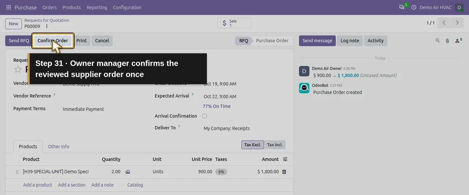The width and height of the screenshot is (469, 195).
Task: Cancel the request for quotation
Action: click(102, 41)
